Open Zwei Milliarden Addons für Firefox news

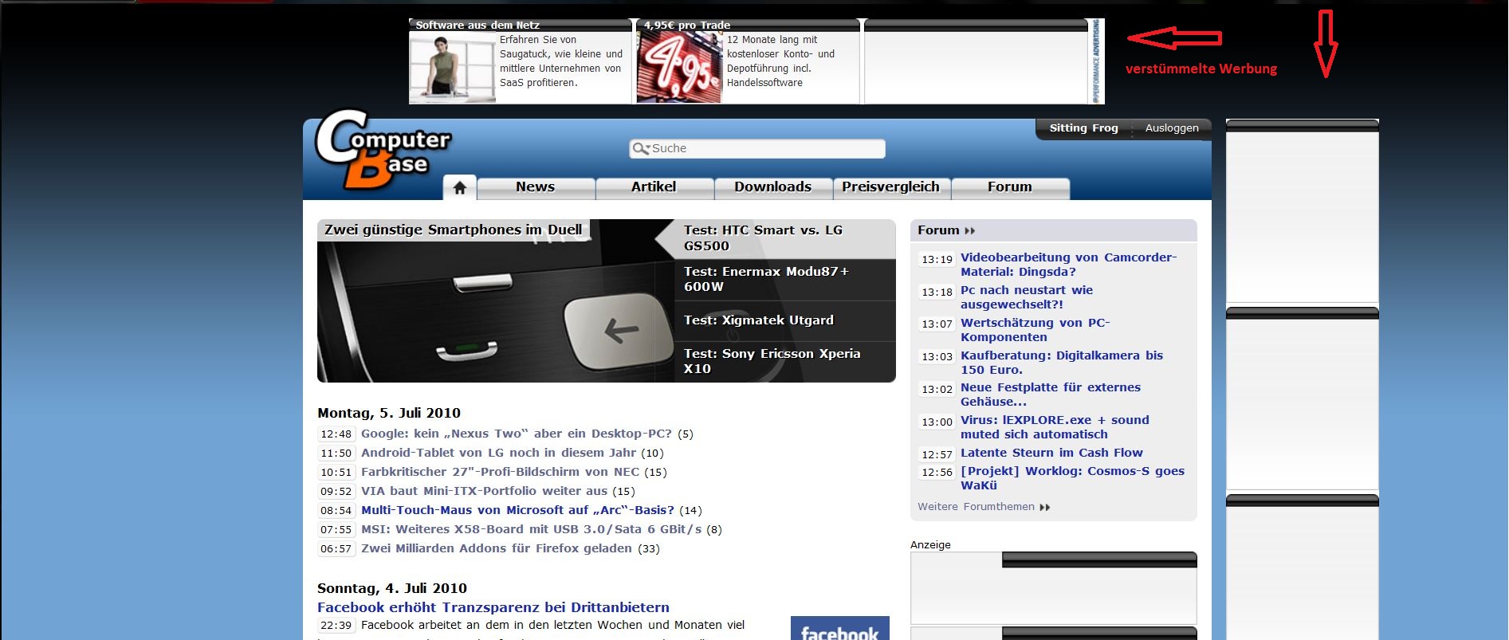coord(497,549)
